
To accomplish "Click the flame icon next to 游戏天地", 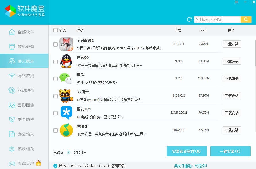I will (x=39, y=163).
